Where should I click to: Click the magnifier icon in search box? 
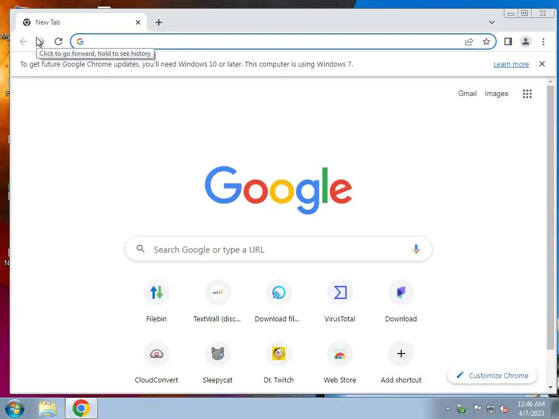[140, 249]
